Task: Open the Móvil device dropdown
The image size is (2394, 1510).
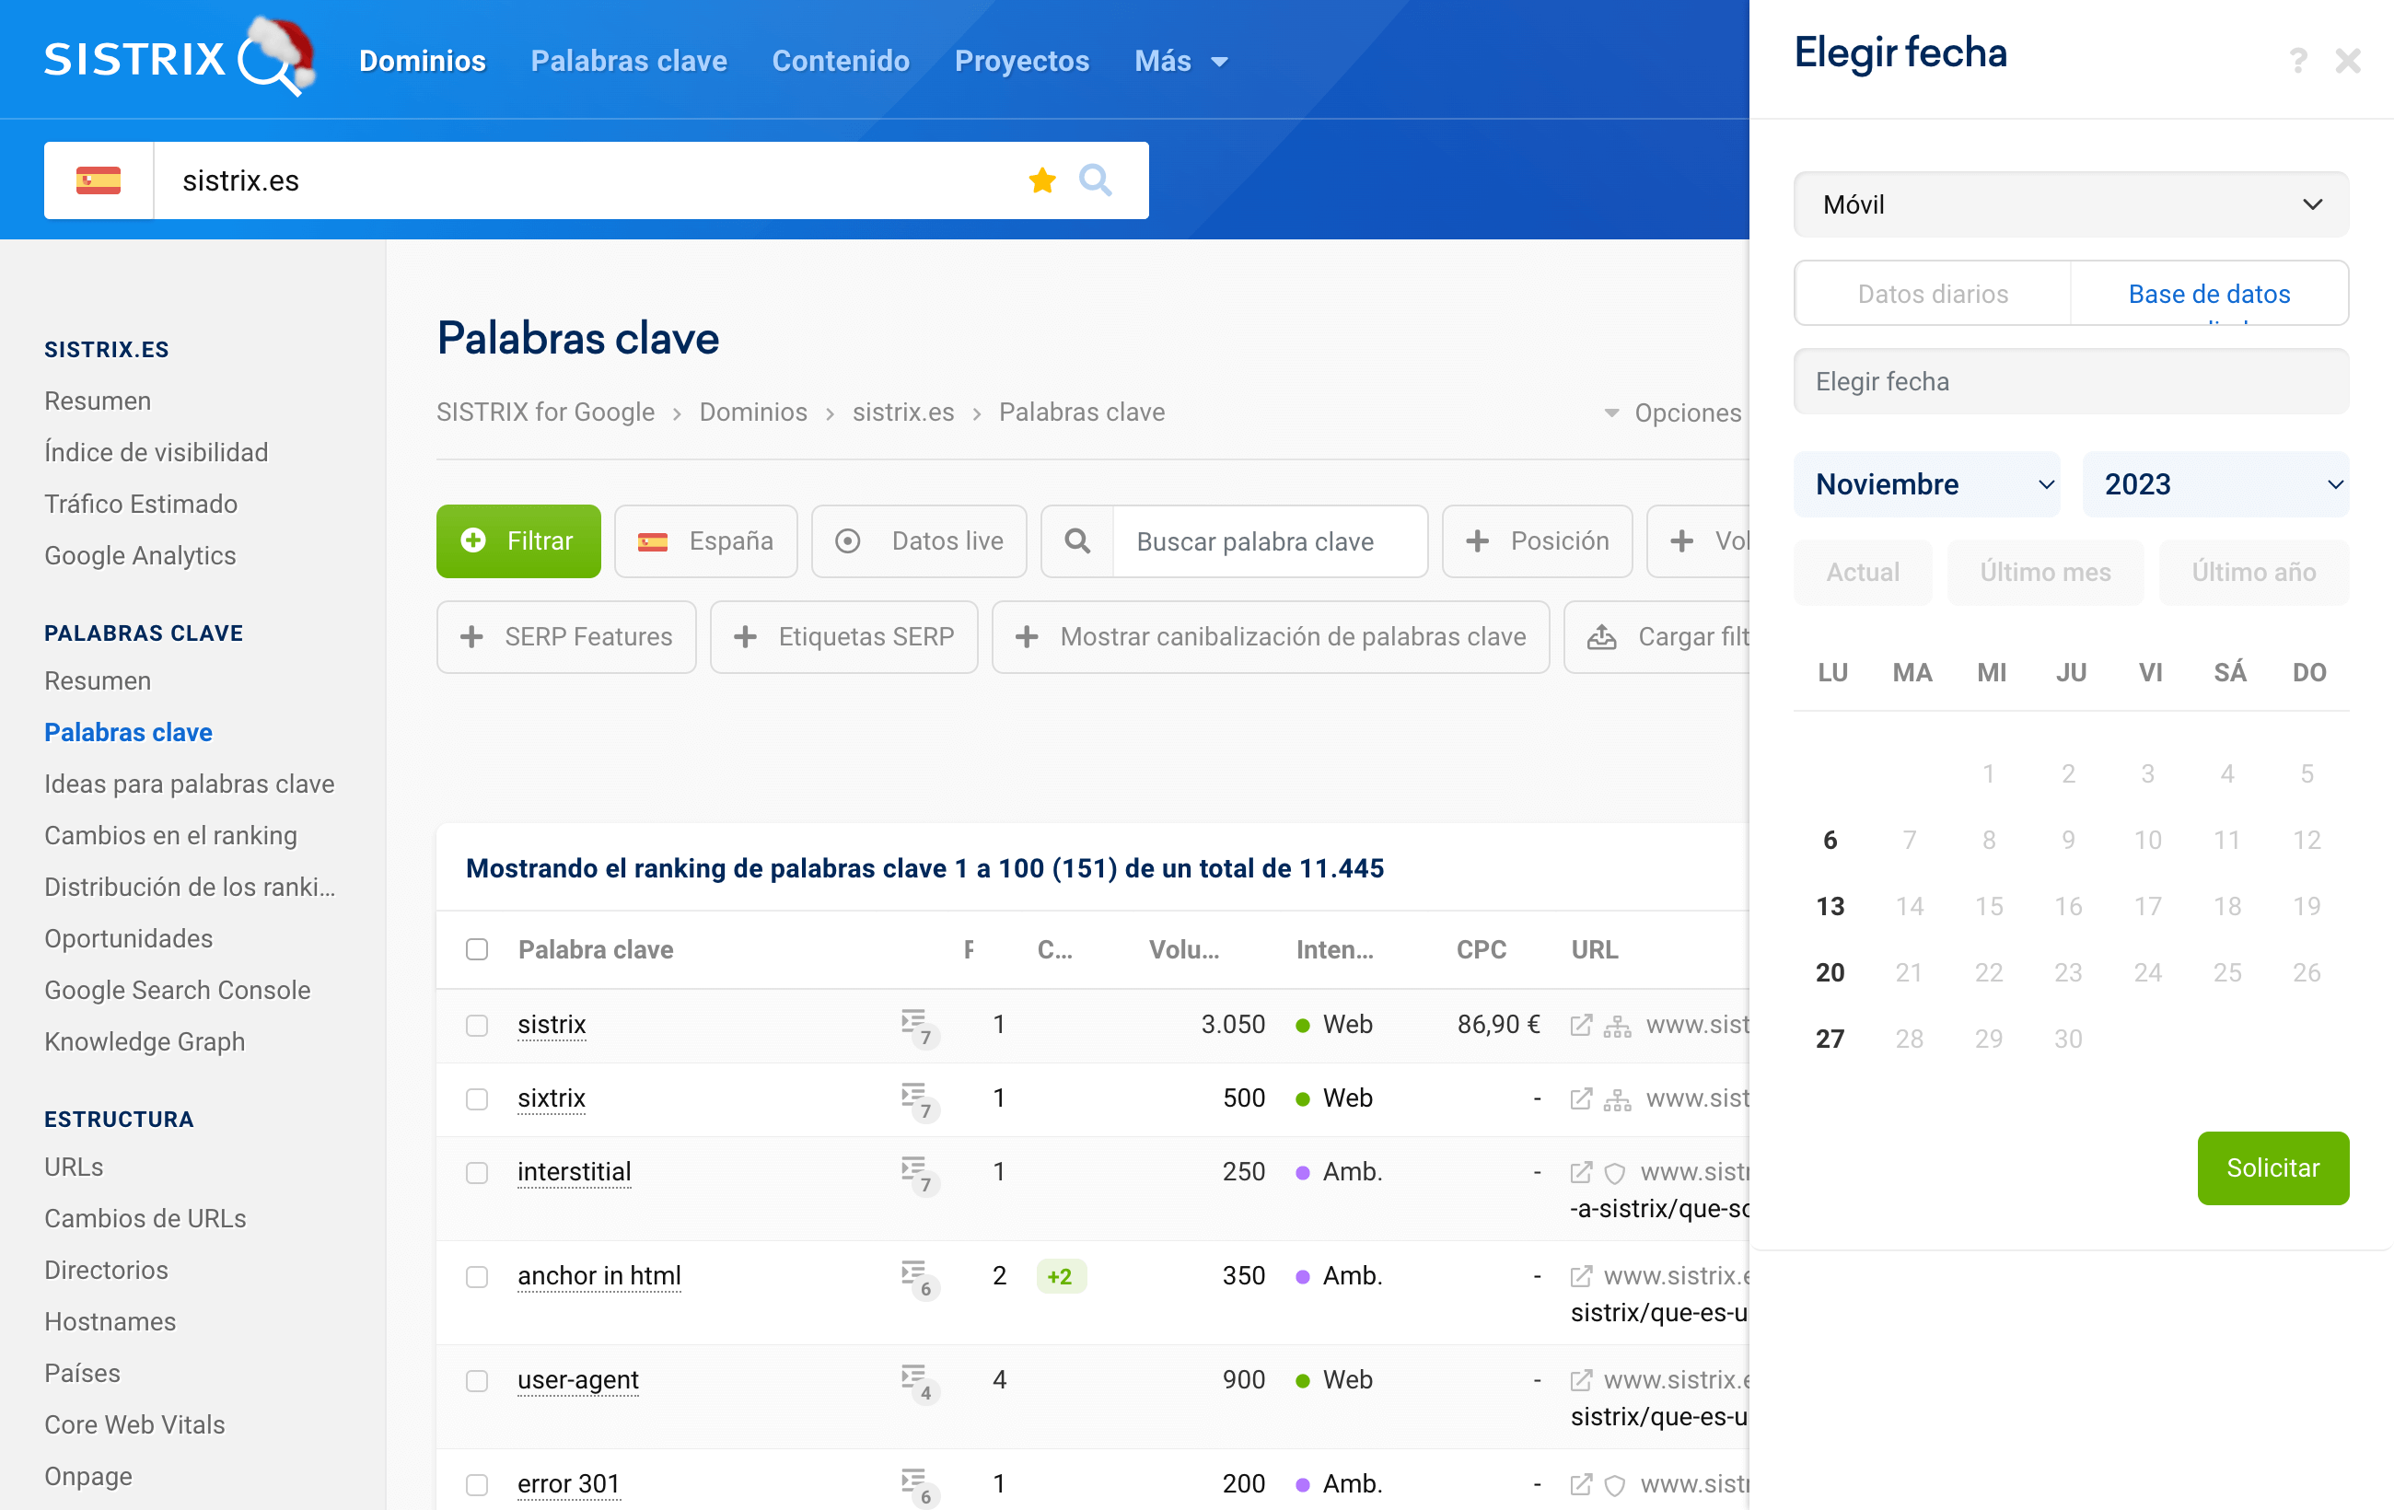Action: 2070,204
